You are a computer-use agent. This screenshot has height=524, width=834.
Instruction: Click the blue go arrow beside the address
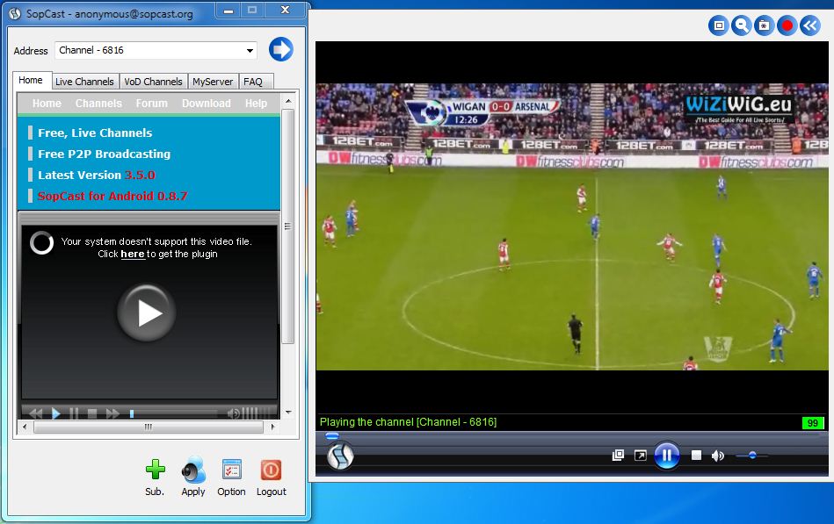pos(281,49)
